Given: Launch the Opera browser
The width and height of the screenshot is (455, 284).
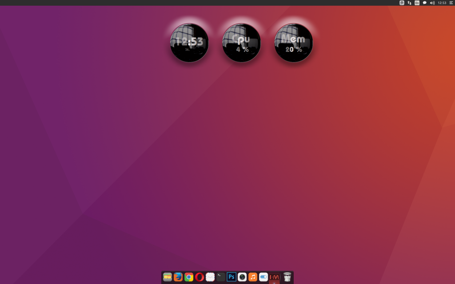Looking at the screenshot, I should (x=200, y=277).
